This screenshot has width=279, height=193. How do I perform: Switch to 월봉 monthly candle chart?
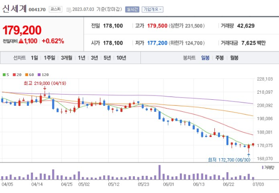coord(234,58)
